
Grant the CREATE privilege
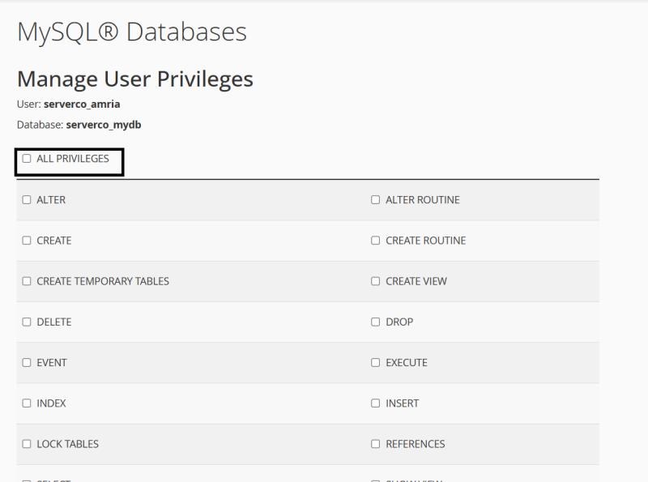click(x=27, y=241)
